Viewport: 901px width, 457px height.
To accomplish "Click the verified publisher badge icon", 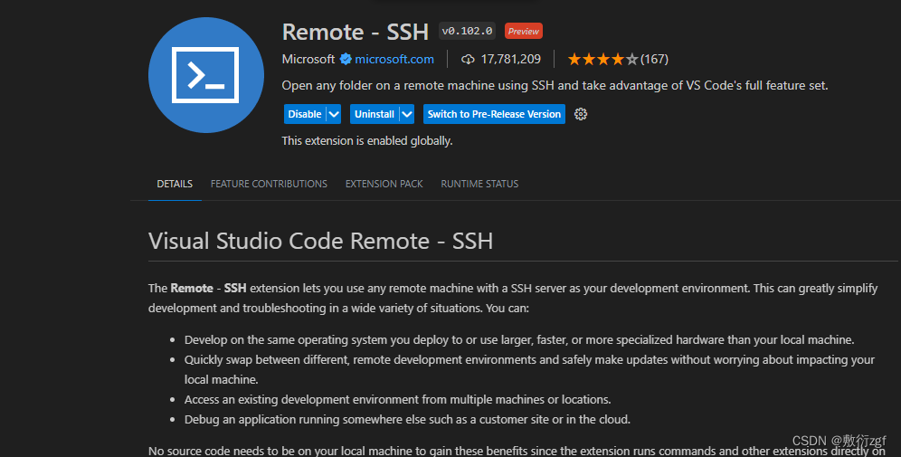I will (x=346, y=59).
